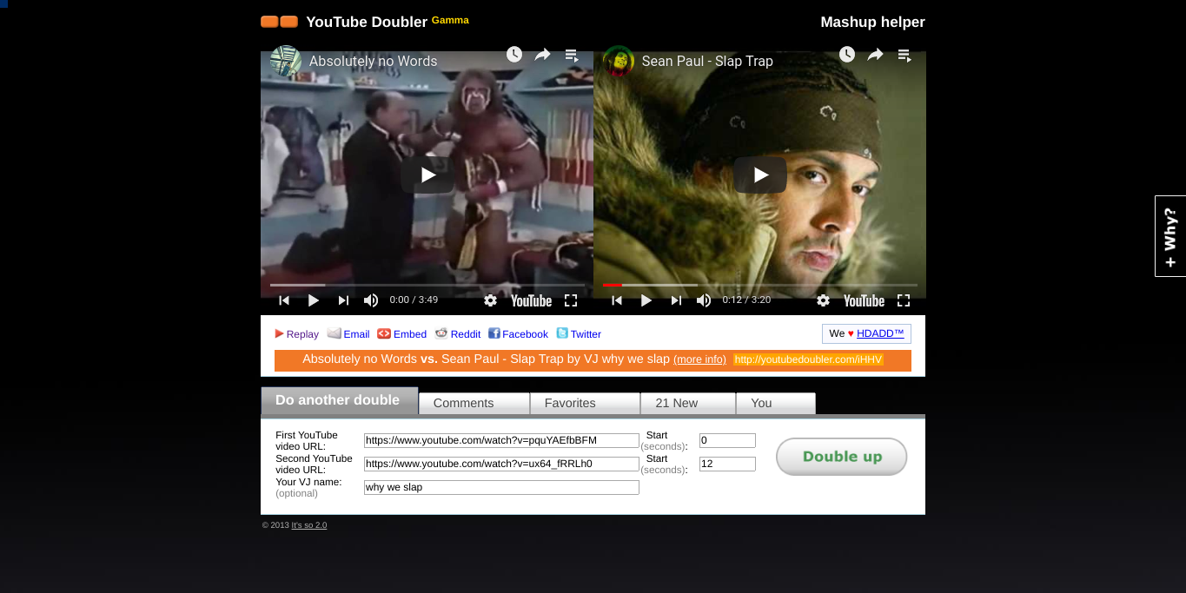Play the Sean Paul Slap Trap center button

[760, 175]
